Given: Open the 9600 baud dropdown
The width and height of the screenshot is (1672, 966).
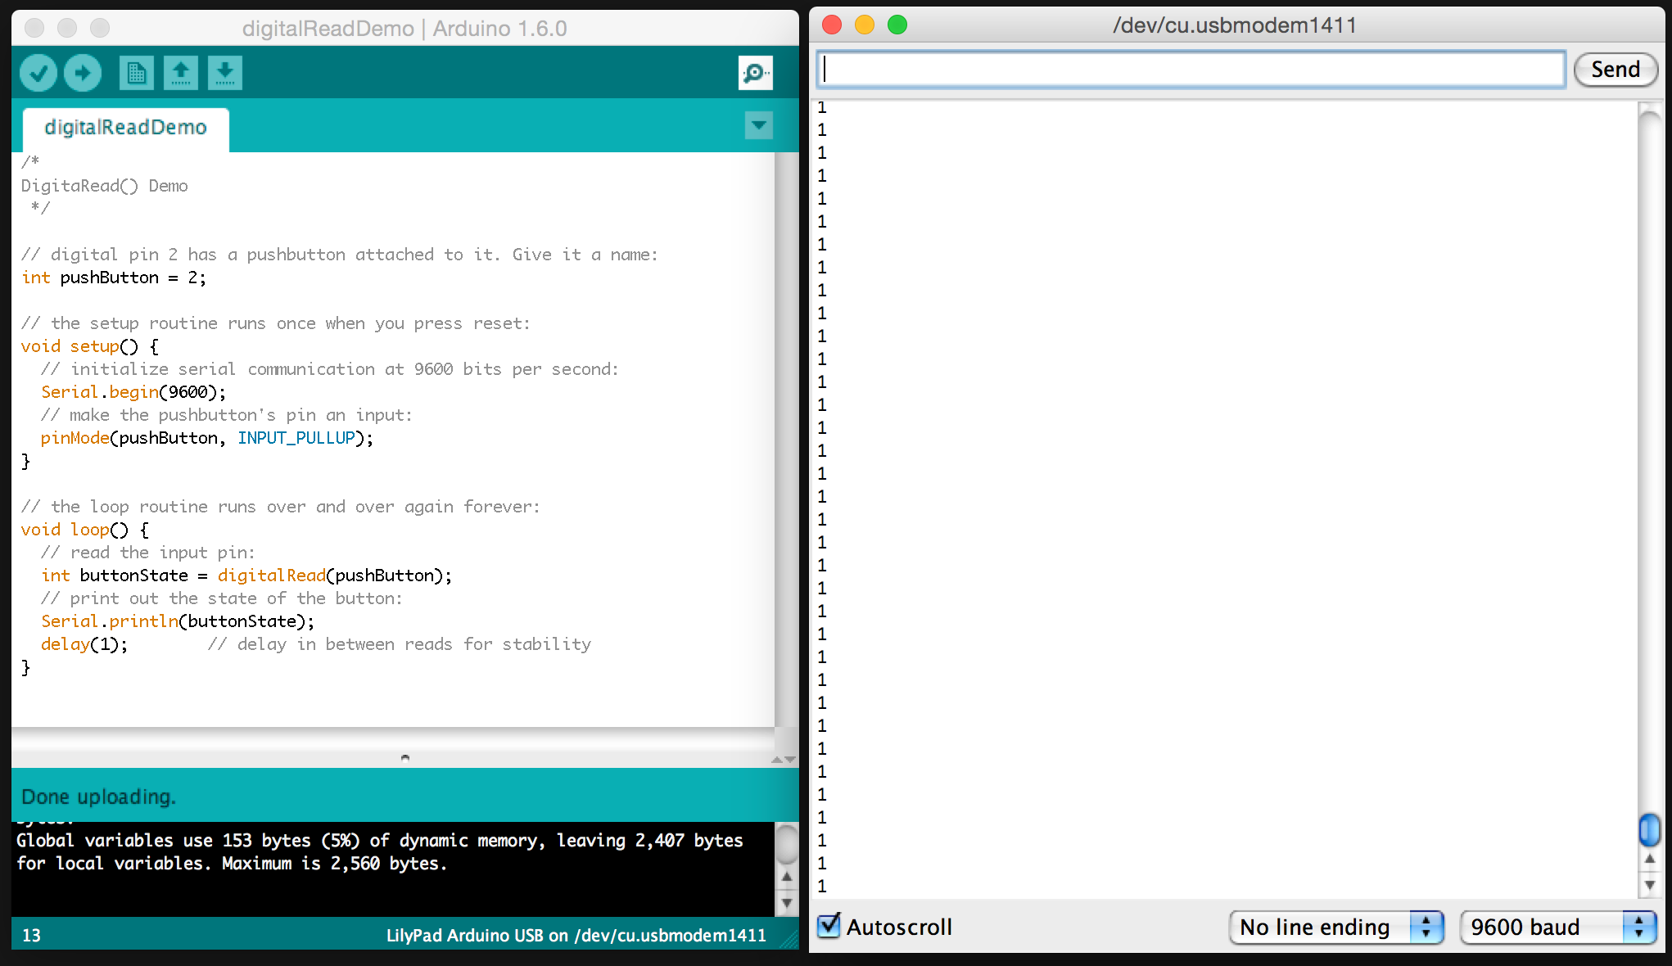Looking at the screenshot, I should click(x=1557, y=927).
